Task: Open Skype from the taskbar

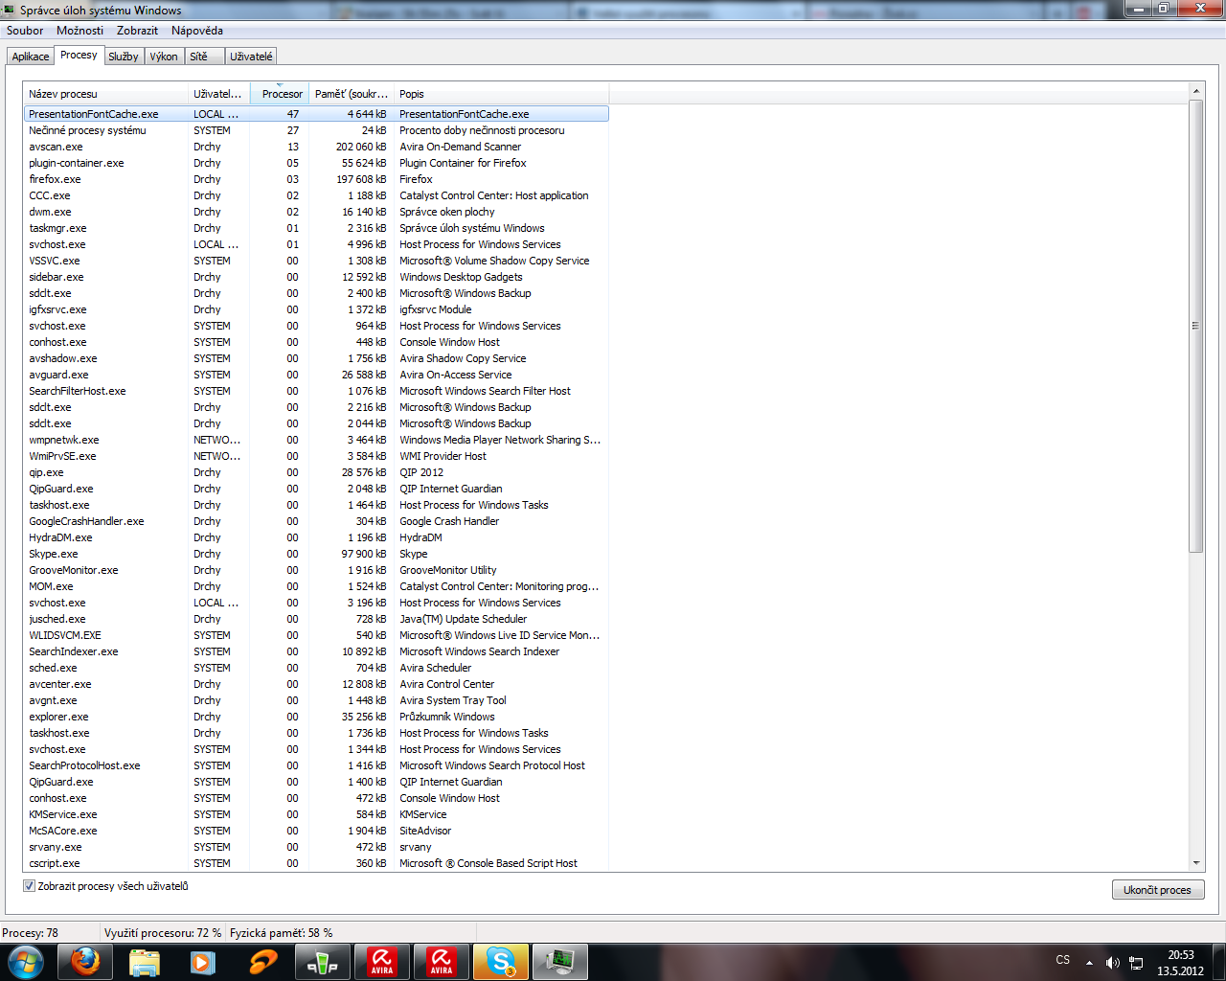Action: (500, 962)
